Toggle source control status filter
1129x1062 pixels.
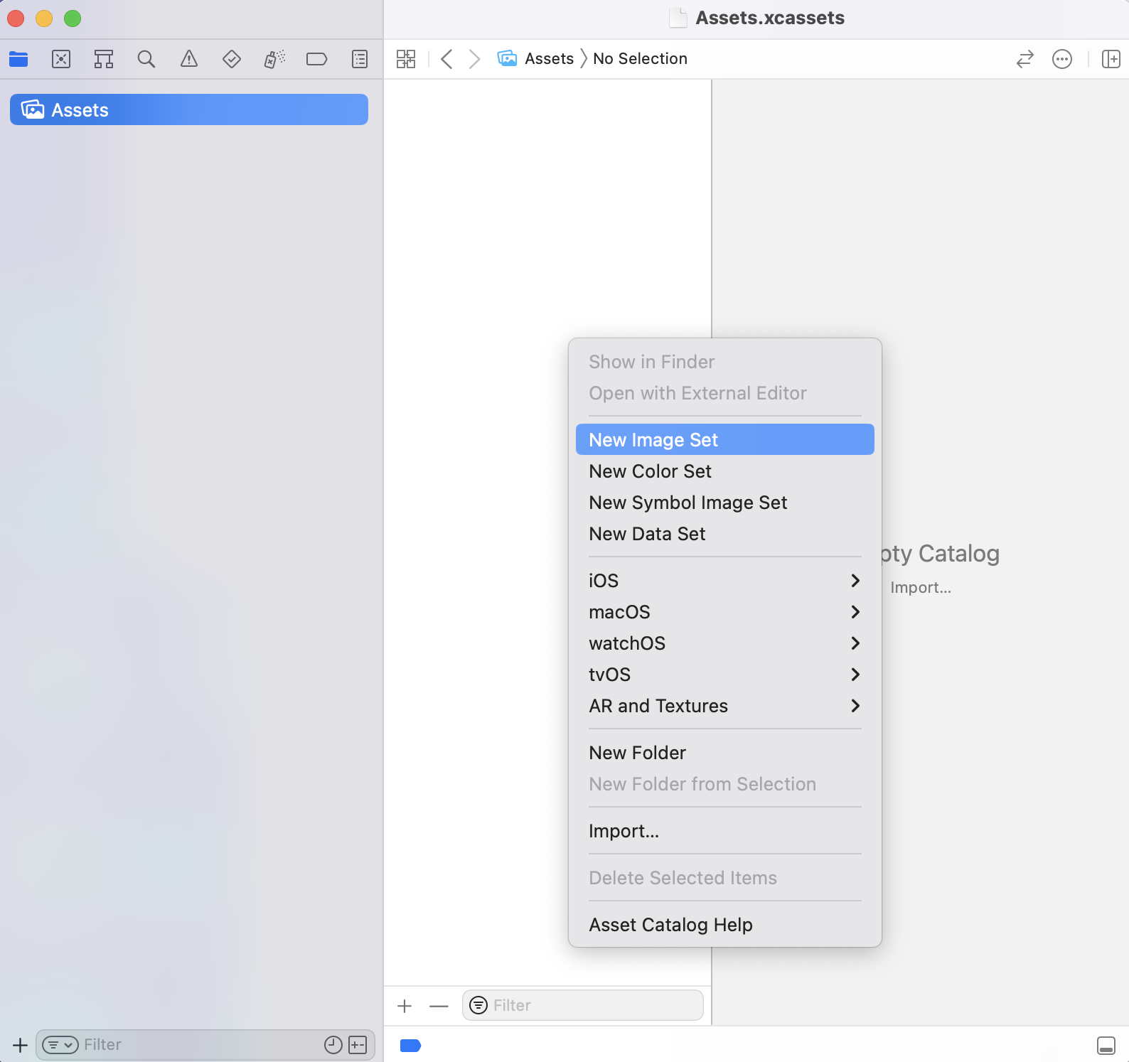coord(358,1044)
